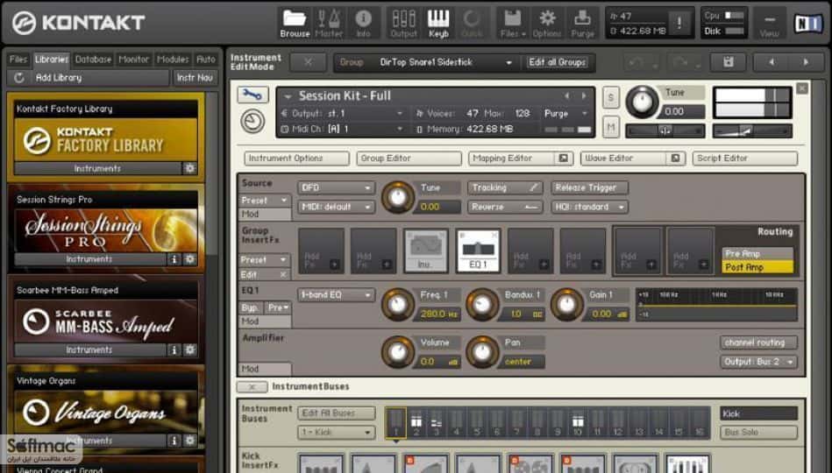This screenshot has height=473, width=832.
Task: Go to next instrument arrow
Action: pos(806,62)
